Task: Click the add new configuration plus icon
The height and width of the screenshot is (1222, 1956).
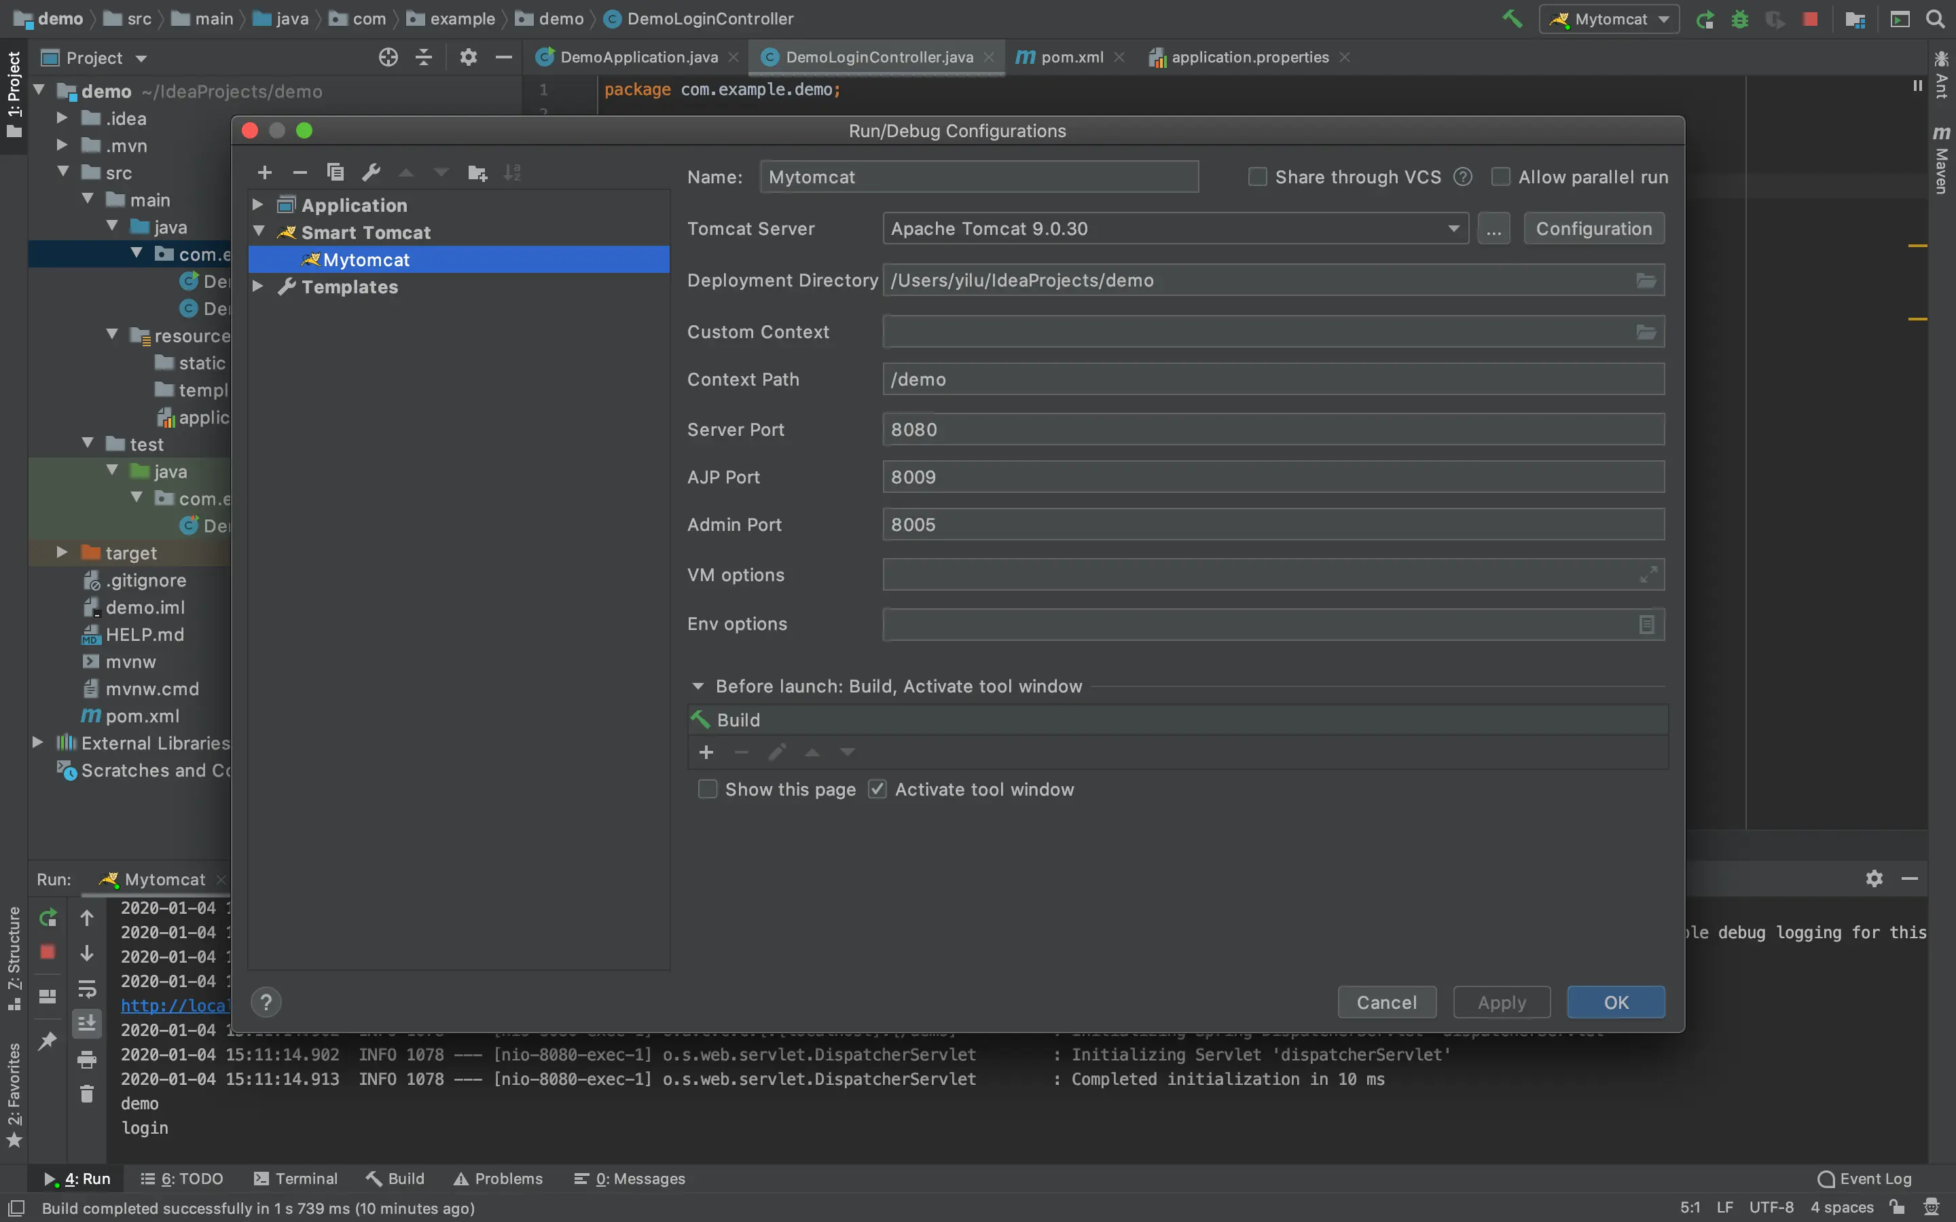Action: (264, 172)
